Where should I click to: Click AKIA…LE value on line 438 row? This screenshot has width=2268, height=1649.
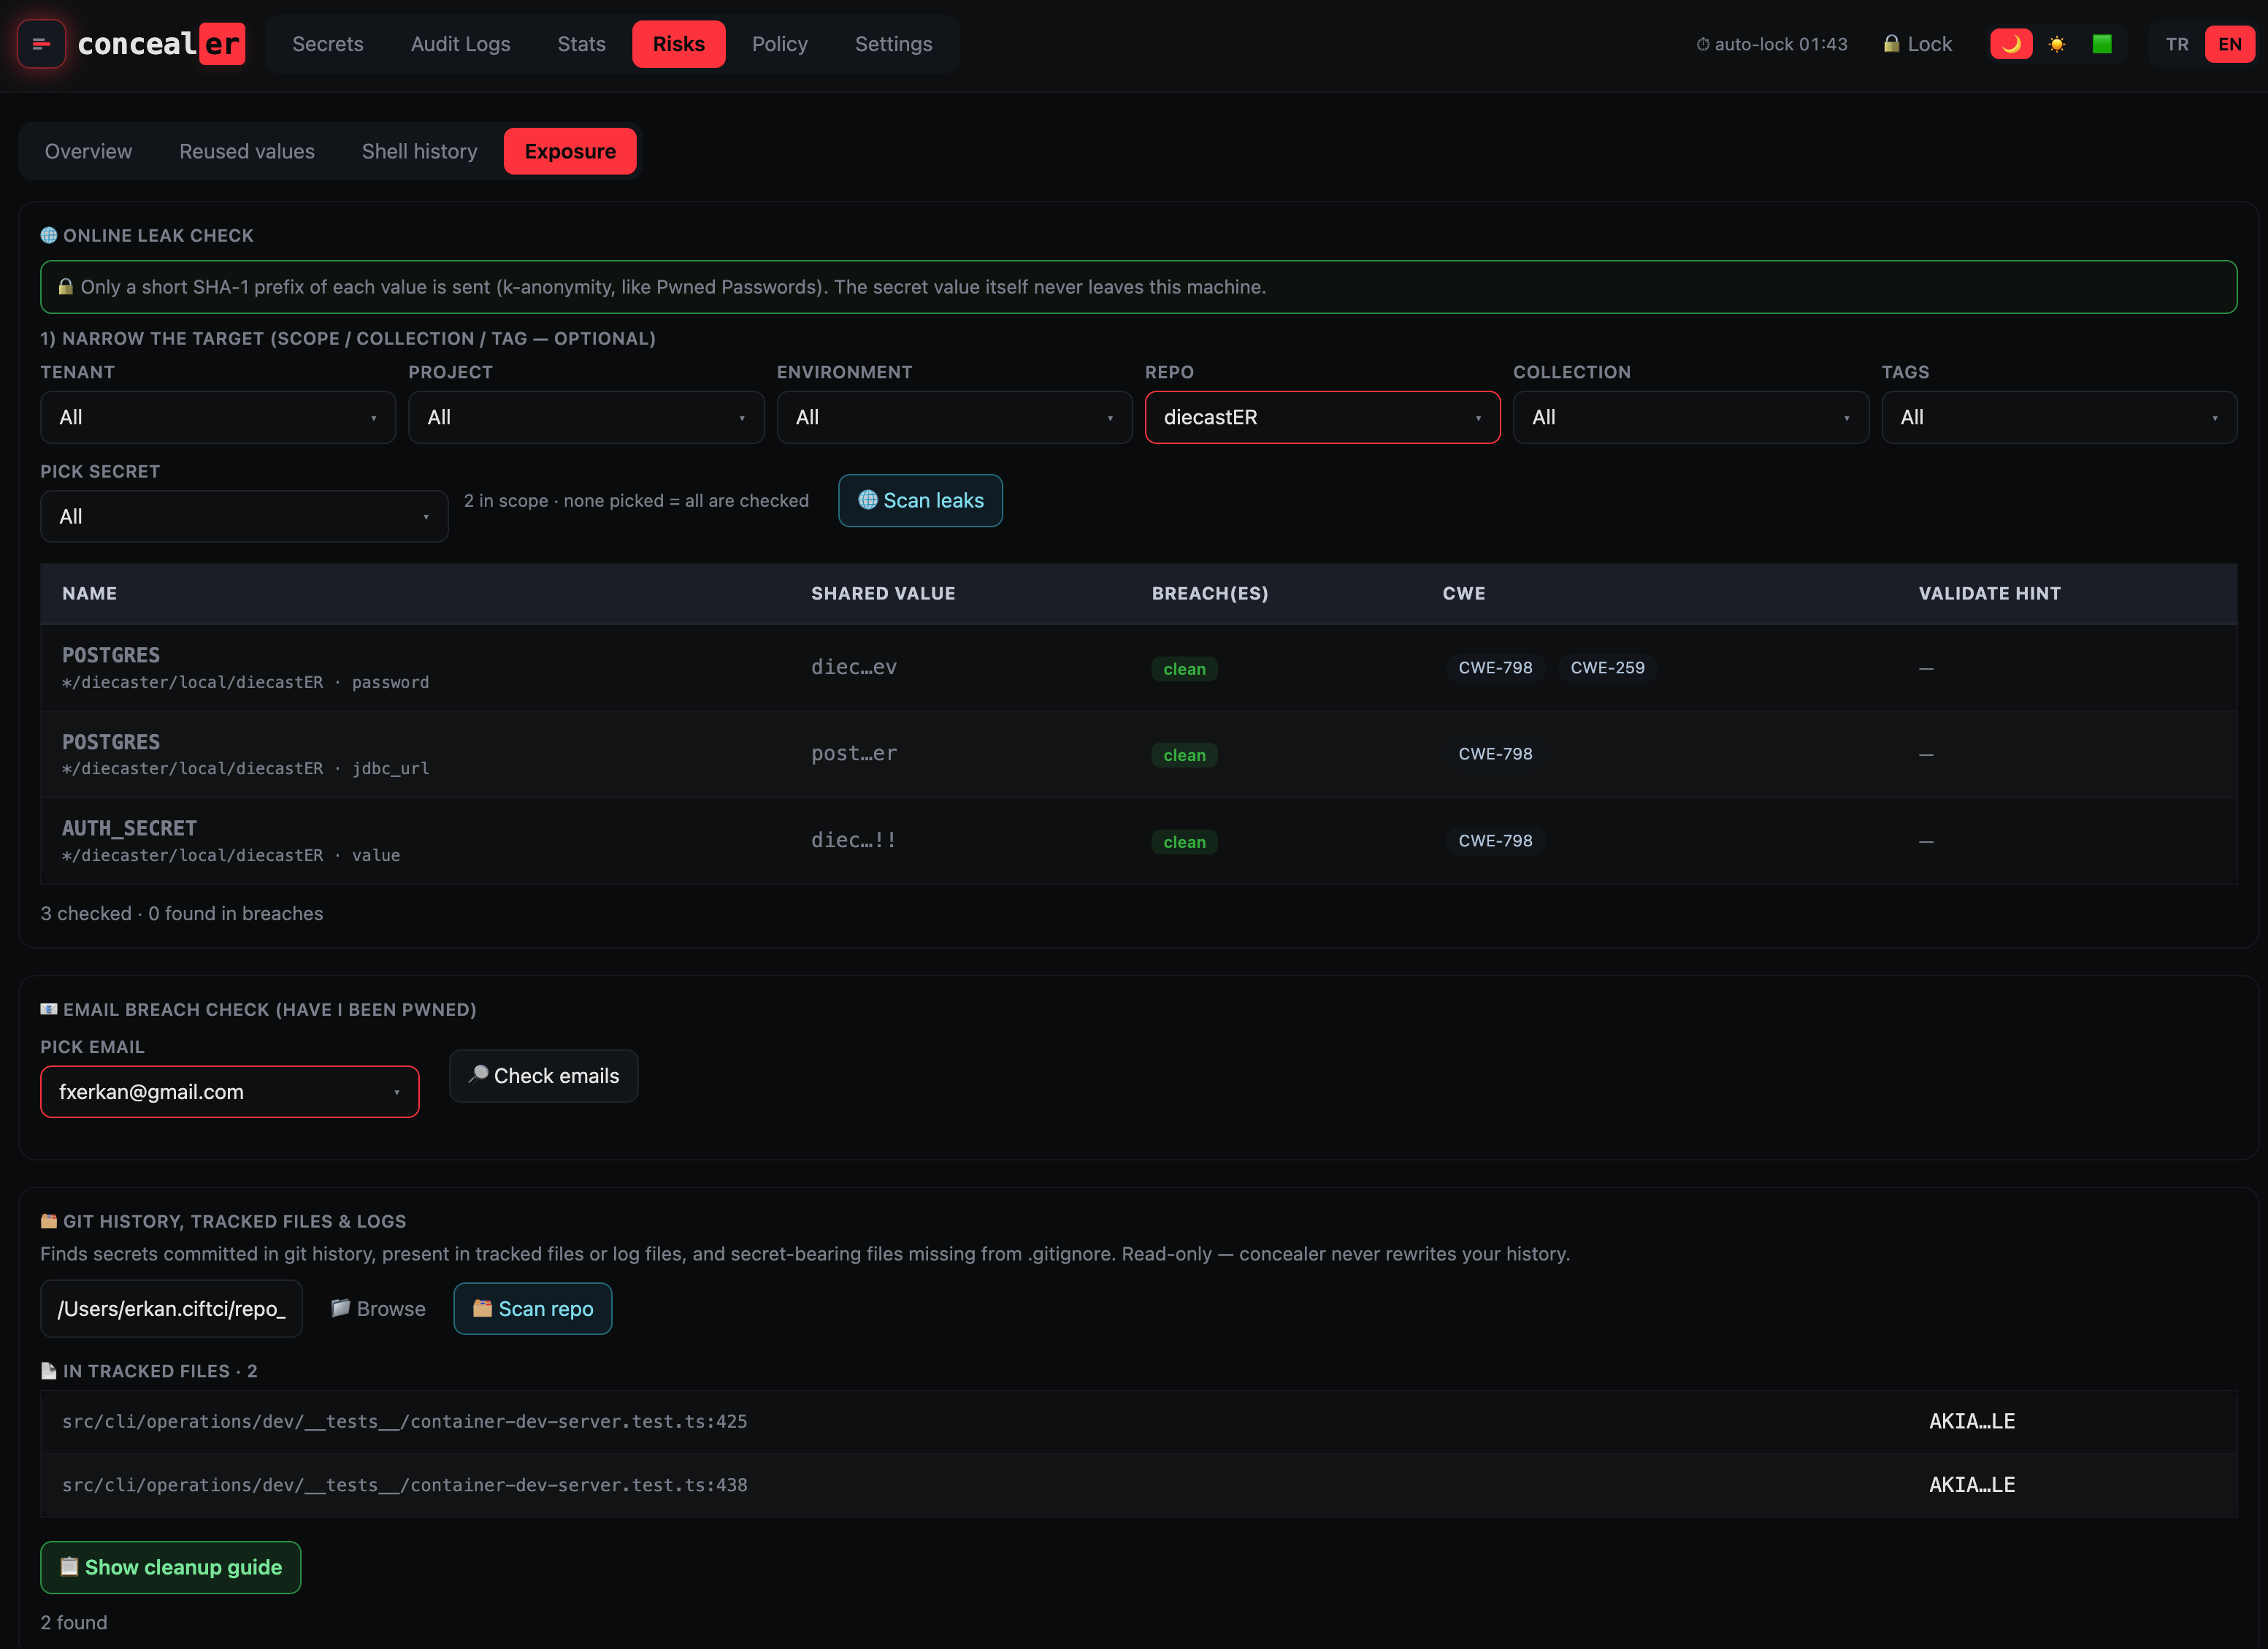click(1971, 1484)
